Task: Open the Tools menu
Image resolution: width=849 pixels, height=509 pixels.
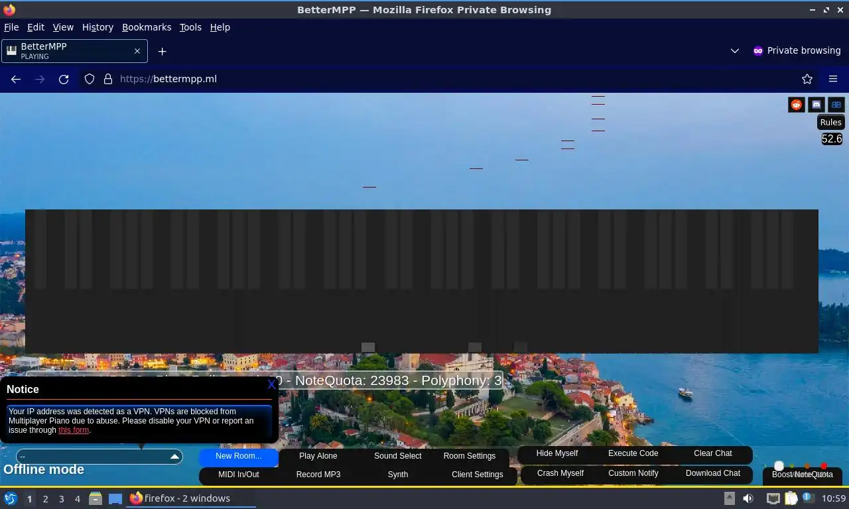Action: tap(190, 27)
